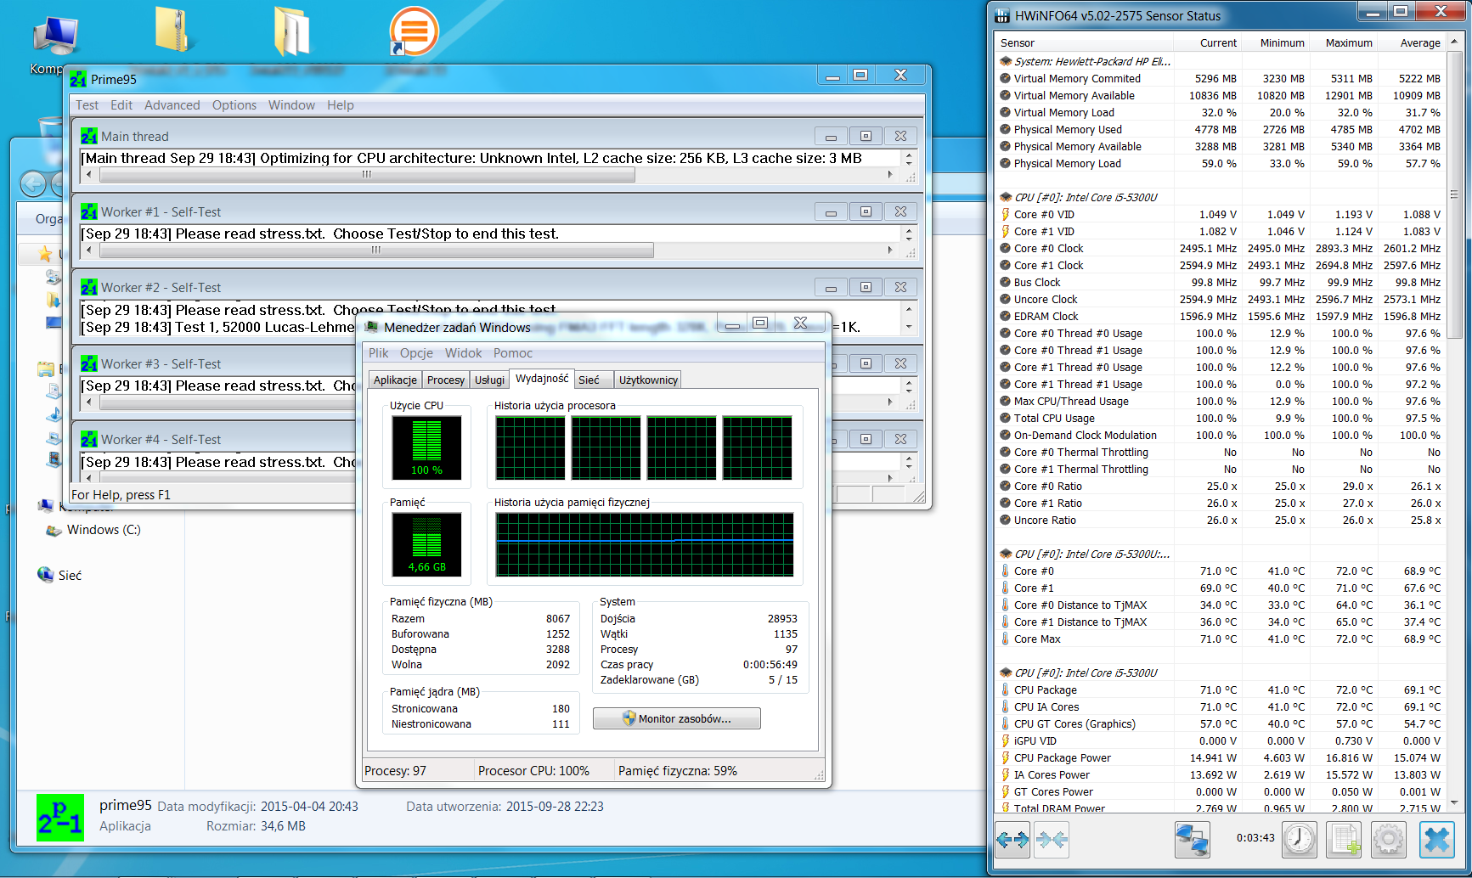Select Sieć in Explorer navigation pane

70,576
